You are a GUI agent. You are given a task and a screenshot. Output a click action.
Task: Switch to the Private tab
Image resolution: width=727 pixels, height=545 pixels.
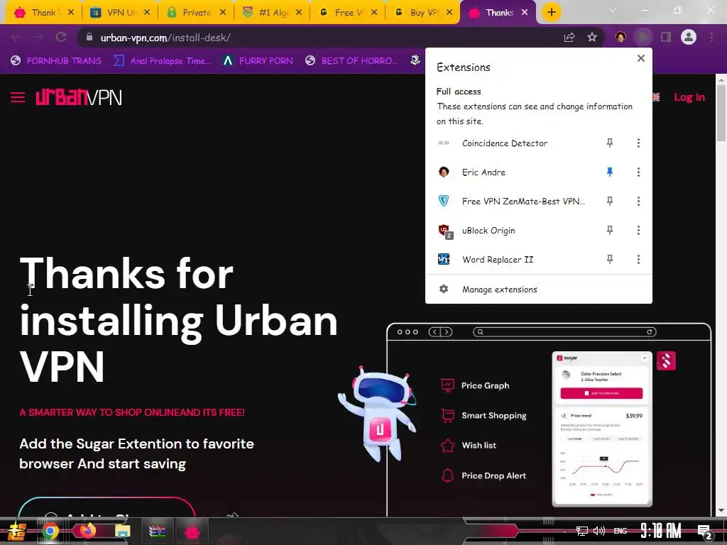(x=196, y=13)
